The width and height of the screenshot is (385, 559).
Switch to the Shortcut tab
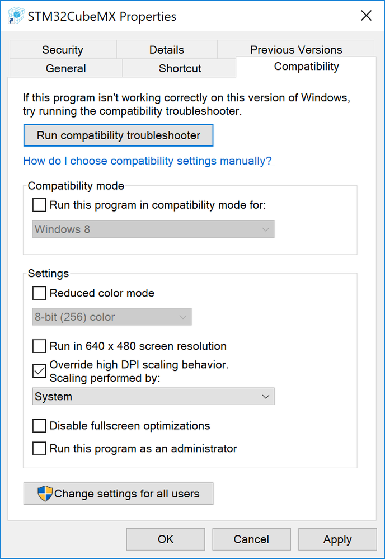[180, 68]
